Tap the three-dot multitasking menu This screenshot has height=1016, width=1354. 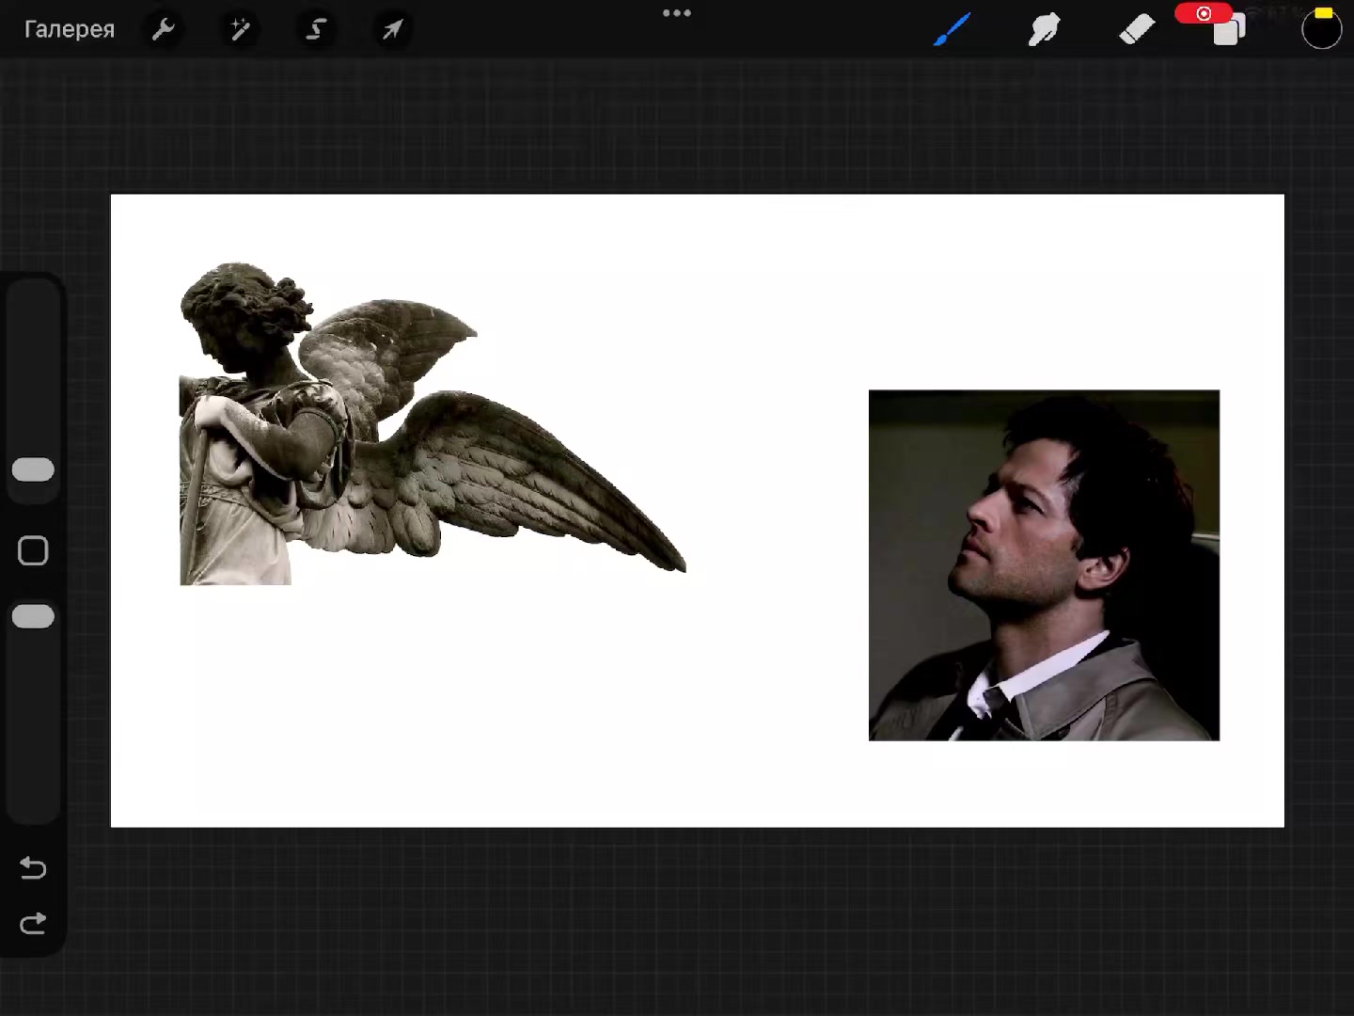[677, 13]
